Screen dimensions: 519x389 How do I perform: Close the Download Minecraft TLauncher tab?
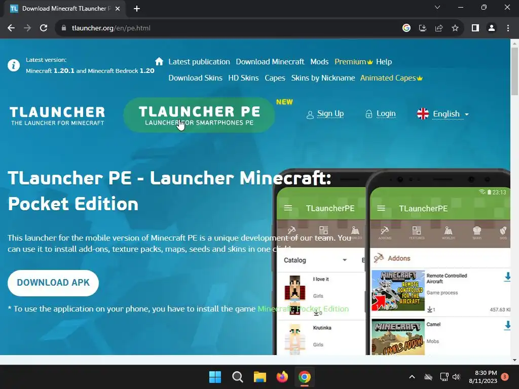pos(118,9)
